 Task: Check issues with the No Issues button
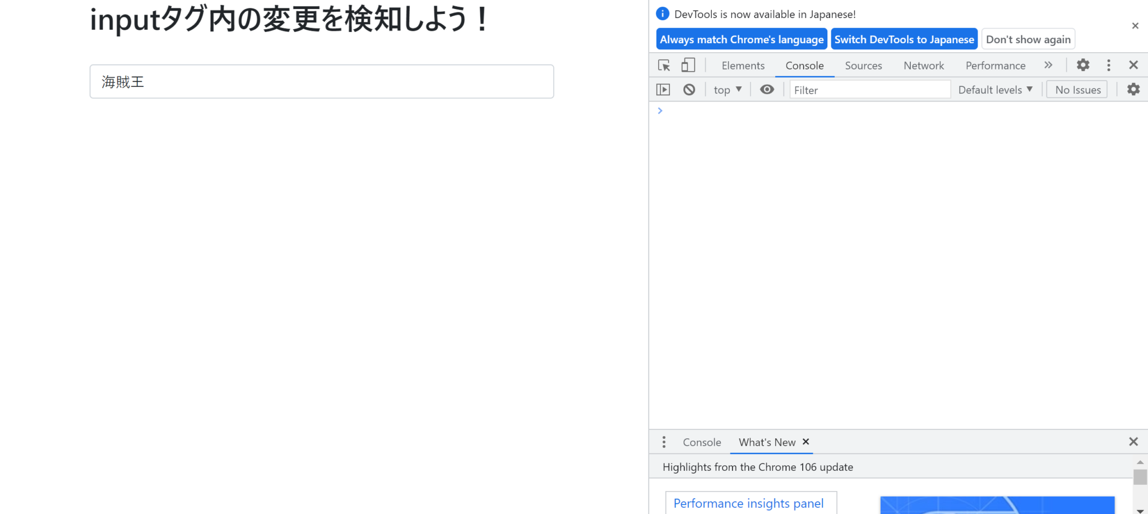tap(1076, 89)
